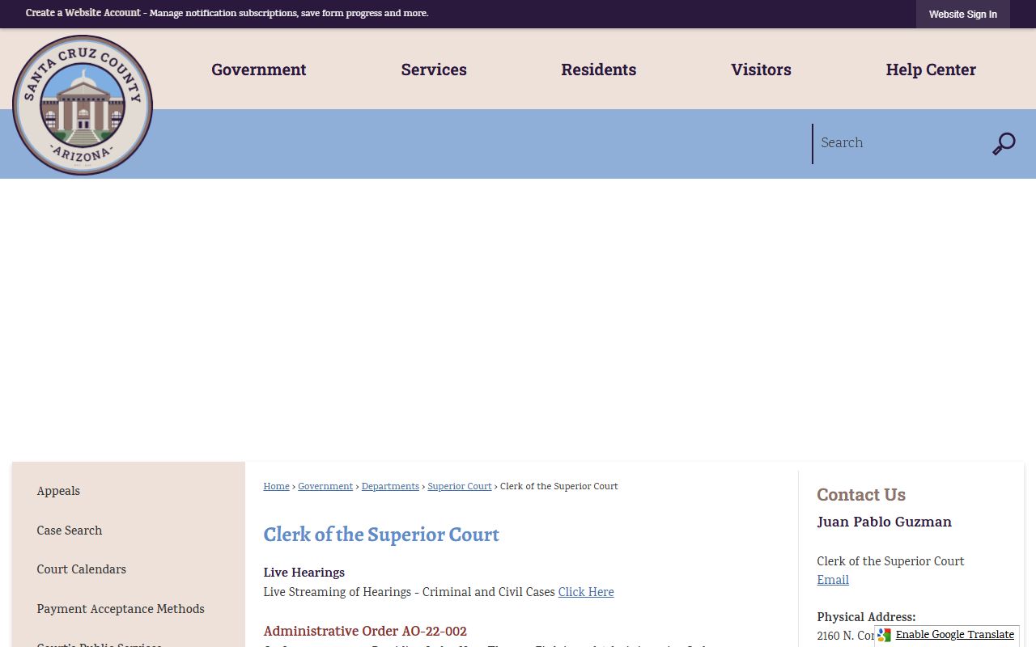1036x647 pixels.
Task: Click the Physical Address label
Action: click(866, 617)
